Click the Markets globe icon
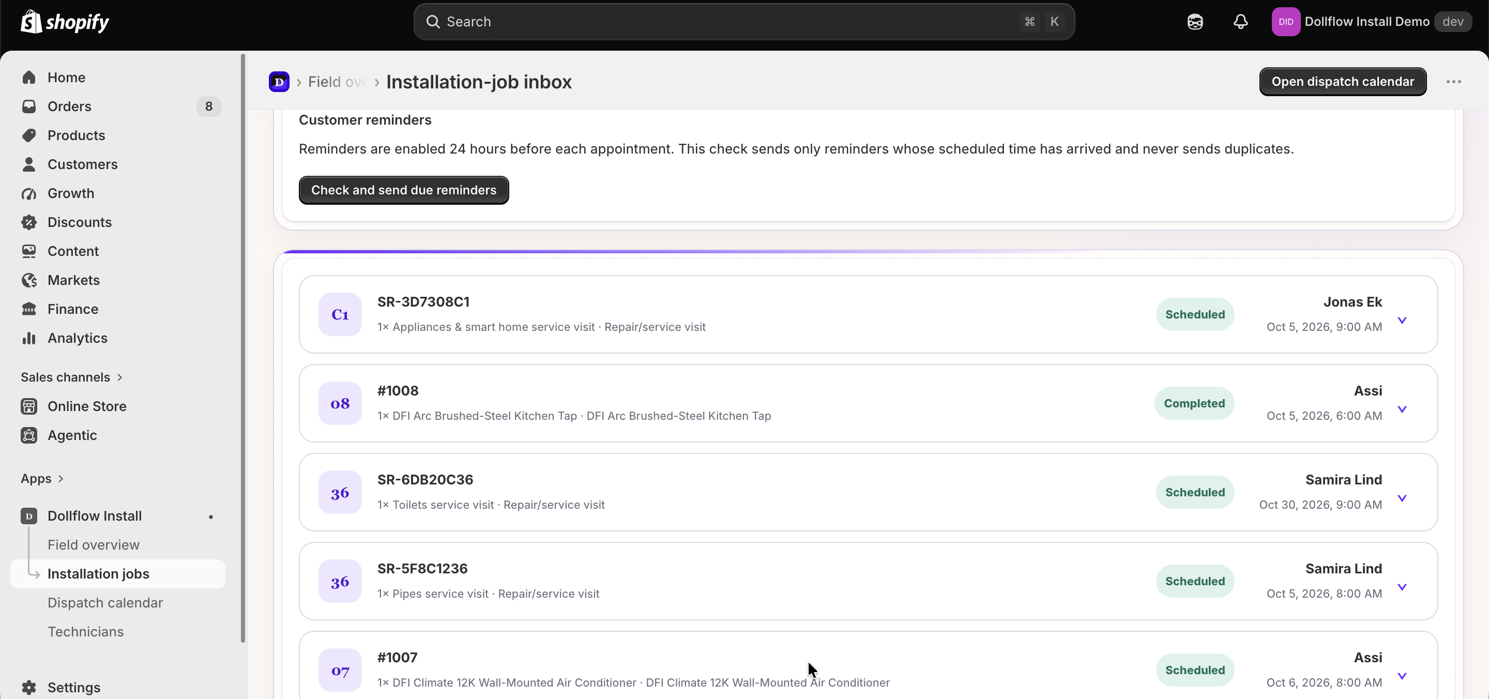 29,280
